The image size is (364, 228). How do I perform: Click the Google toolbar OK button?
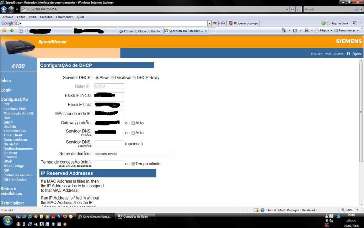click(x=215, y=23)
